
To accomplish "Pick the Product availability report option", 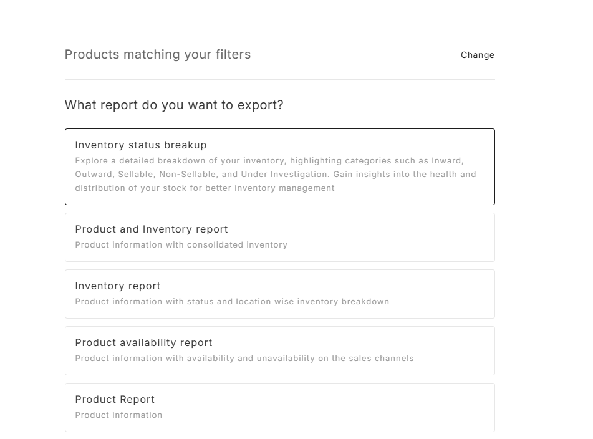I will pyautogui.click(x=280, y=350).
